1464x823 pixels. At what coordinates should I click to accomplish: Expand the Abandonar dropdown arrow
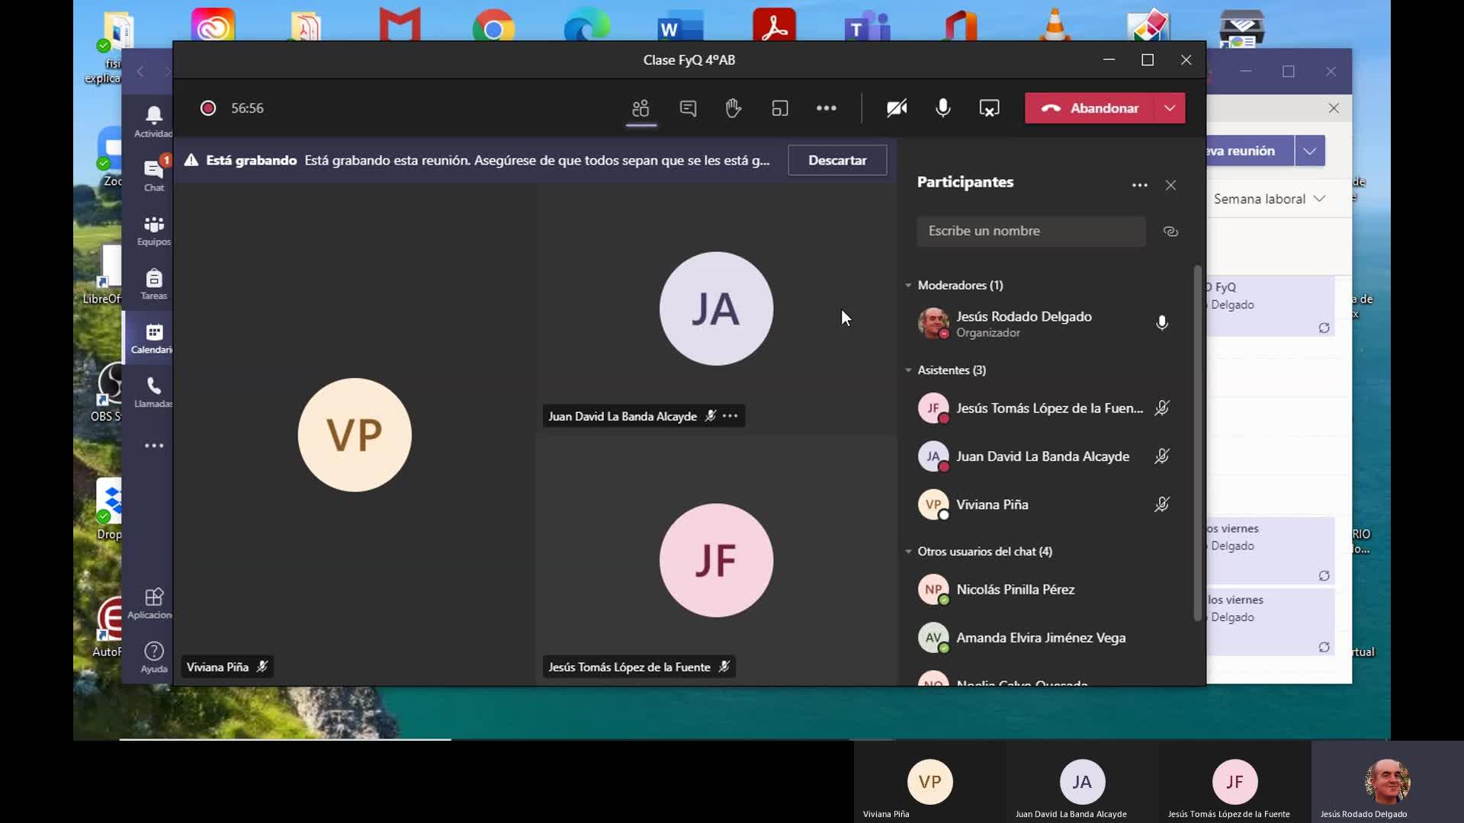tap(1170, 108)
